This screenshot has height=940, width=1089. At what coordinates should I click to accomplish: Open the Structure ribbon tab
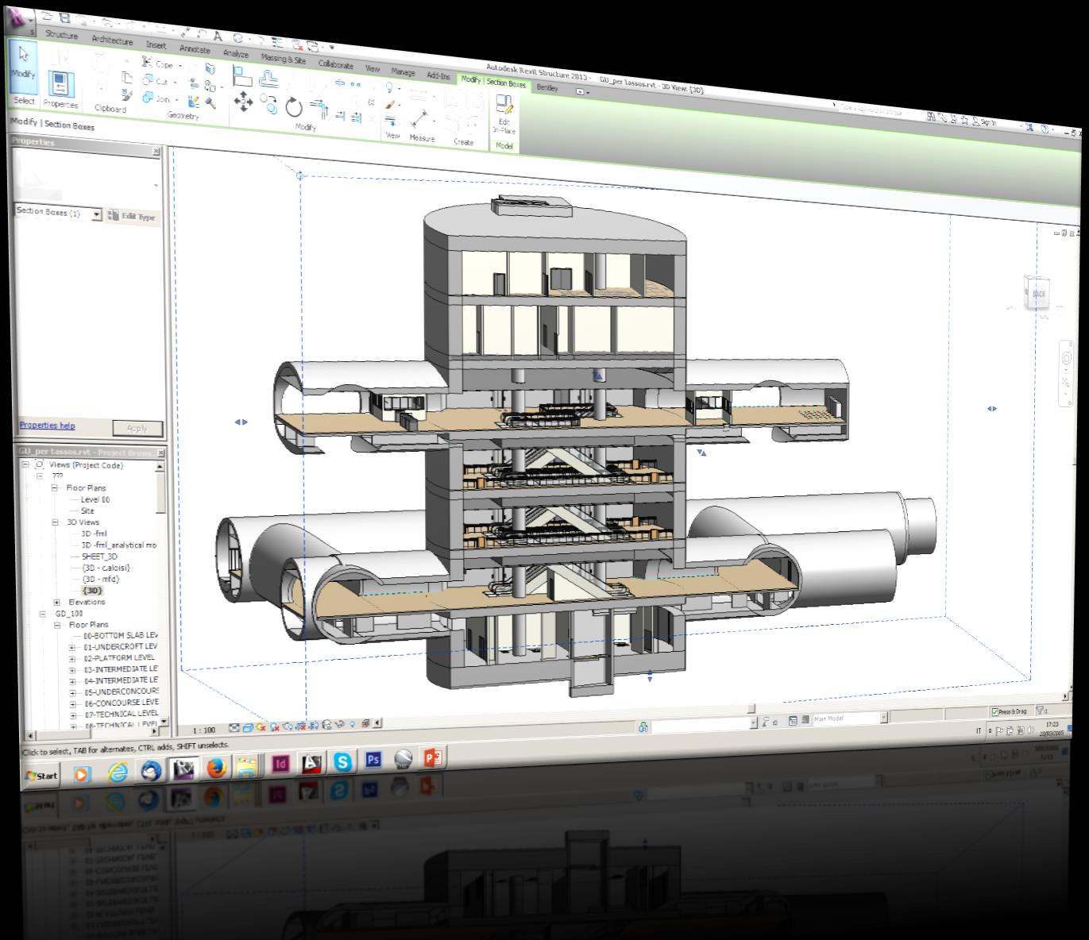(62, 35)
